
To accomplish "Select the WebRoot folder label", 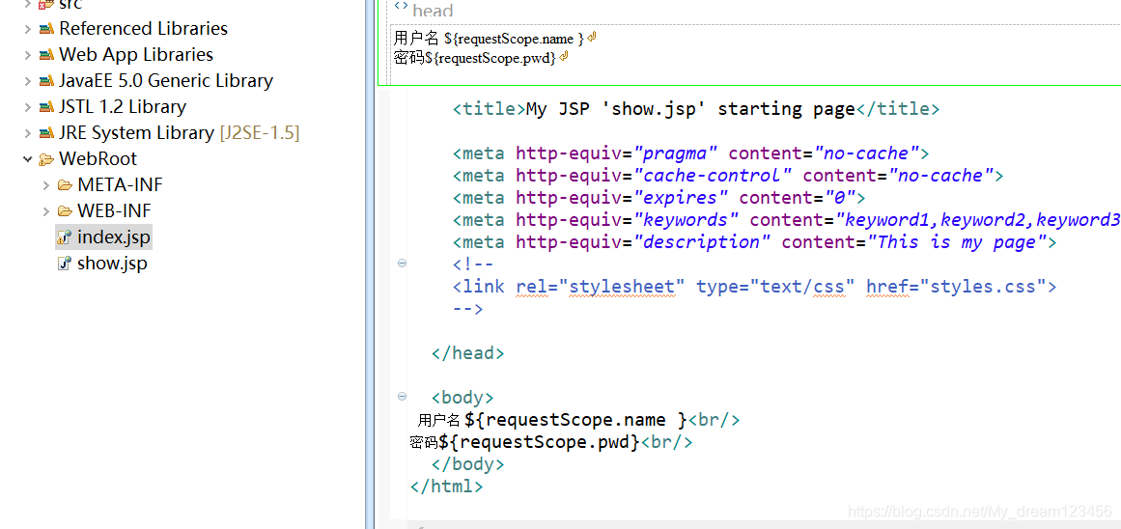I will click(98, 158).
